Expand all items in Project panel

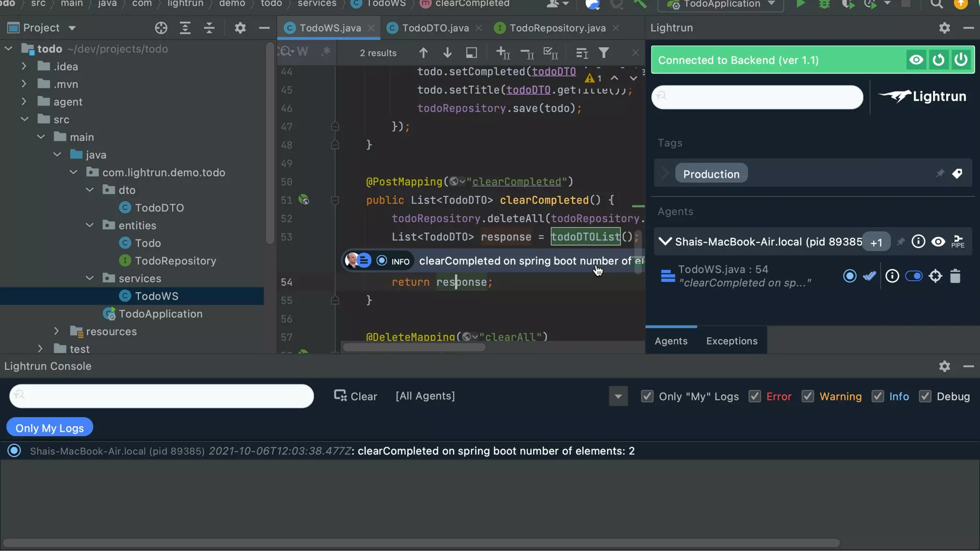coord(185,28)
